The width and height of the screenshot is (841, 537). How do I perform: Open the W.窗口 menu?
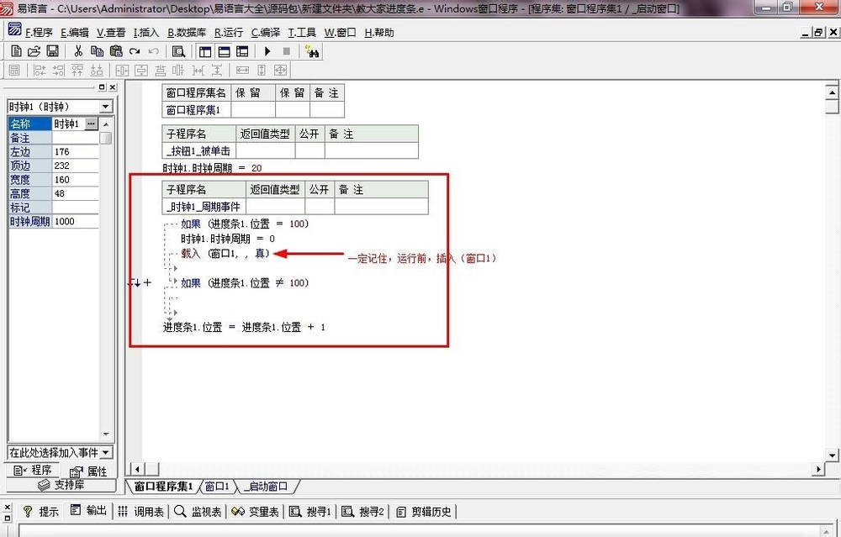click(340, 33)
